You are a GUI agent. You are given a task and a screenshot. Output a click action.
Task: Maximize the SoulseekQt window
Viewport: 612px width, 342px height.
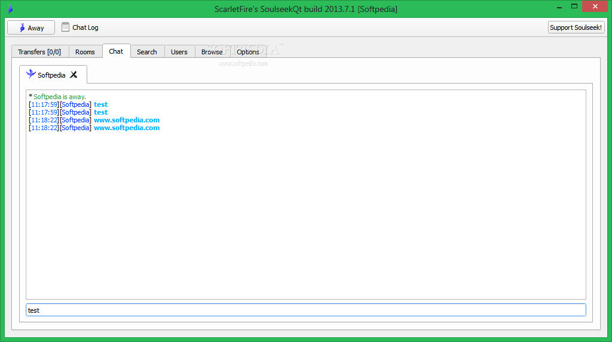tap(574, 6)
